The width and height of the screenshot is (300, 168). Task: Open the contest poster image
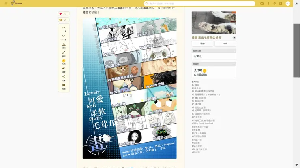coord(130,88)
